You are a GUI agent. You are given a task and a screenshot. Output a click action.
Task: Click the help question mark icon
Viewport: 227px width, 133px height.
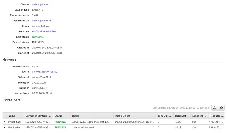(x=221, y=108)
